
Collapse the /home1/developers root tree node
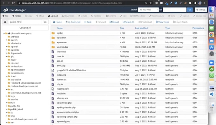pyautogui.click(x=4, y=33)
